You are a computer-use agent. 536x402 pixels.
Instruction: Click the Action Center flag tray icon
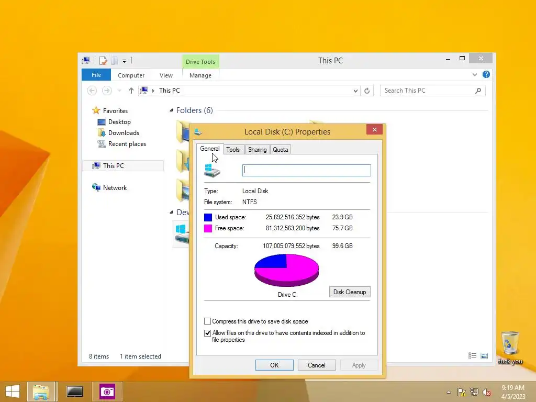point(462,392)
